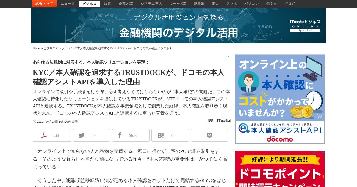357x187 pixels.
Task: Open the スマホ menu item
Action: [232, 4]
